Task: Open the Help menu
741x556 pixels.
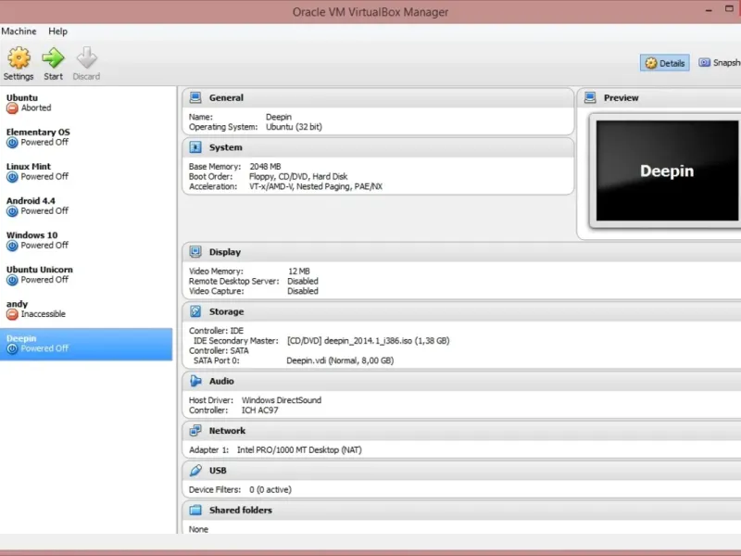Action: tap(57, 32)
